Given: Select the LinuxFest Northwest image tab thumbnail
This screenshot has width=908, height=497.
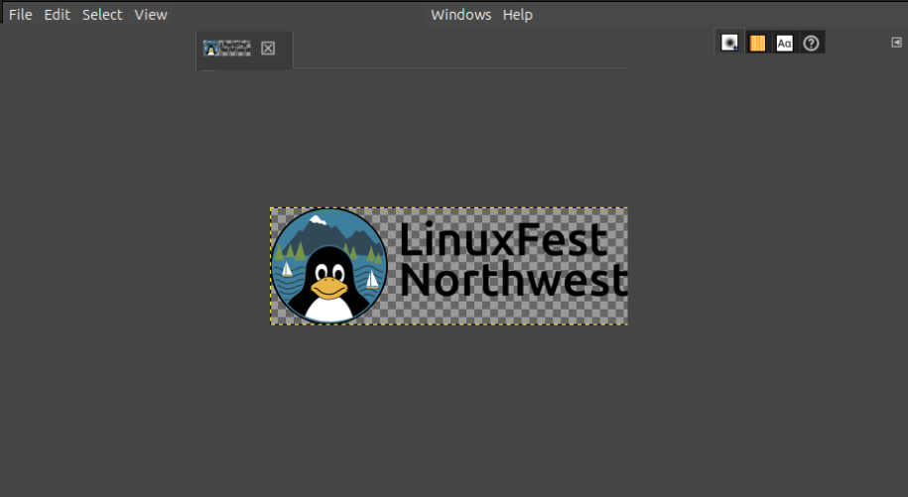Looking at the screenshot, I should coord(227,48).
